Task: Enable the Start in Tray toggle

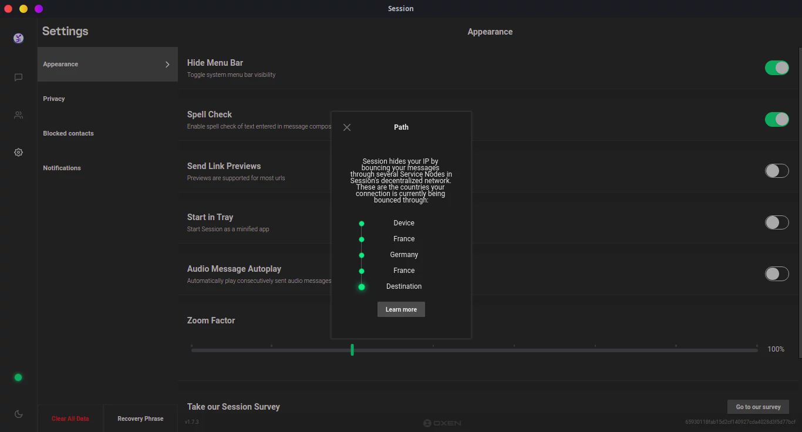Action: pyautogui.click(x=776, y=222)
